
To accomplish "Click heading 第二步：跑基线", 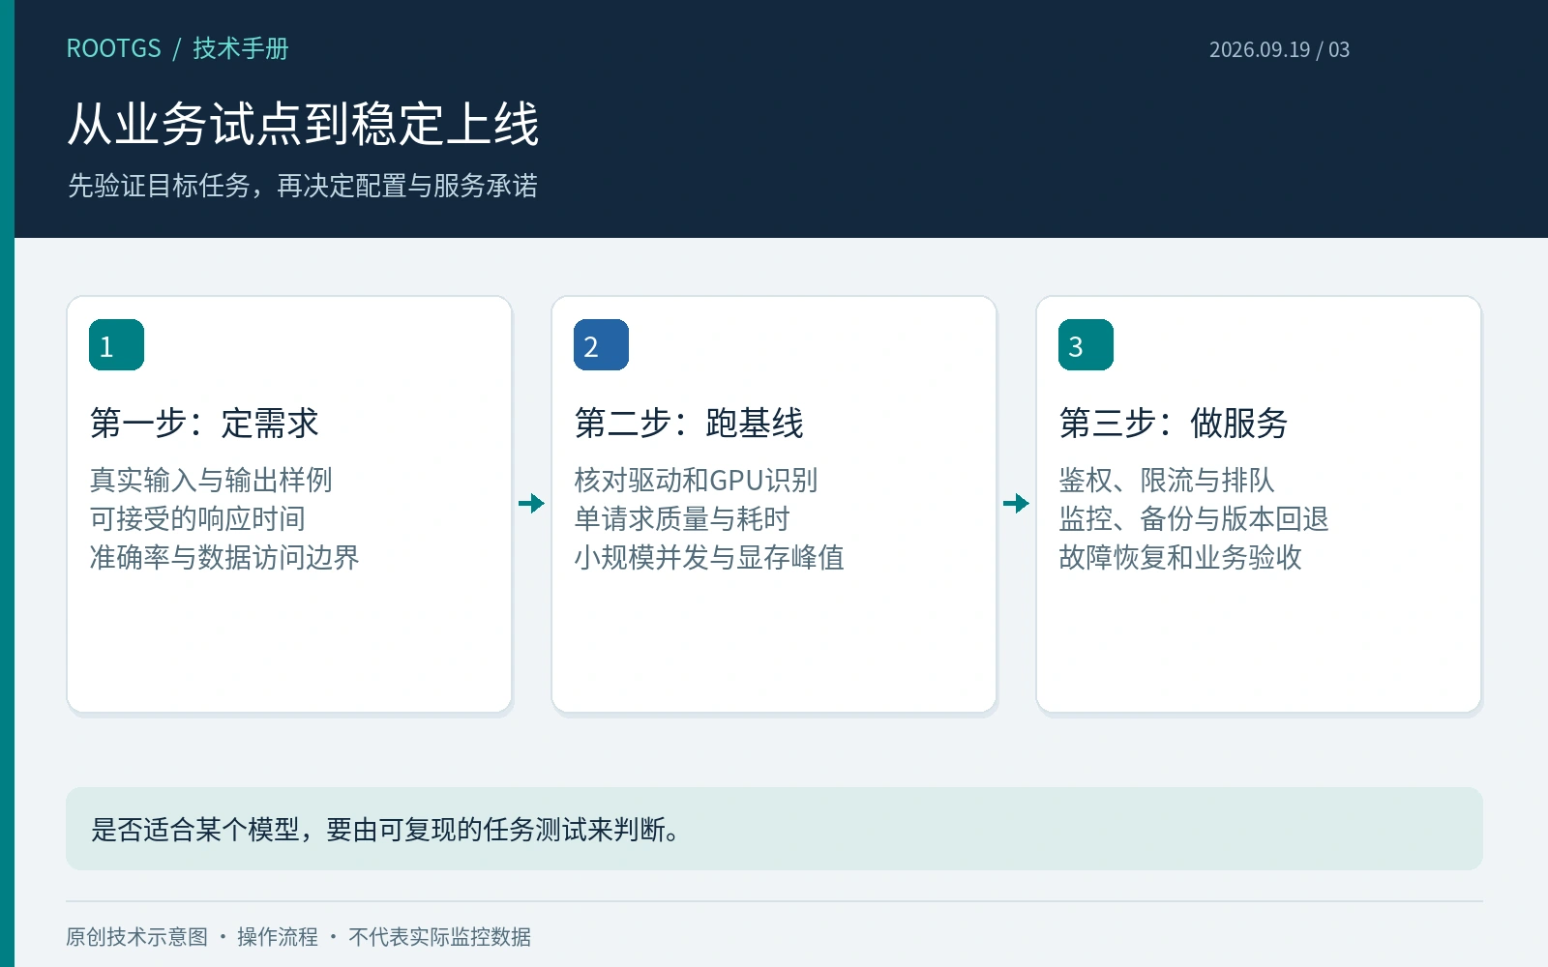I will tap(689, 423).
